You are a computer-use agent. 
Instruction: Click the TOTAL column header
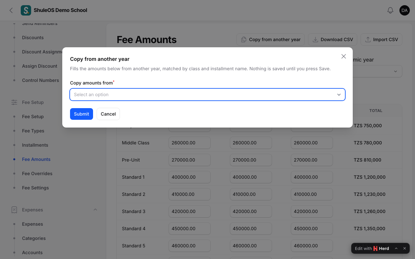point(376,111)
